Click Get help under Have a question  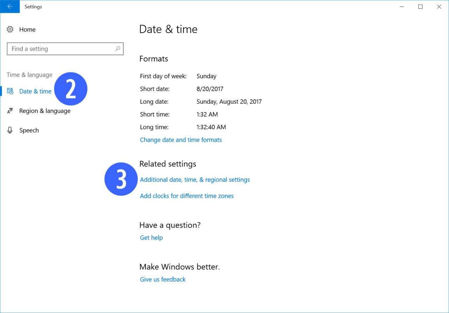tap(151, 238)
